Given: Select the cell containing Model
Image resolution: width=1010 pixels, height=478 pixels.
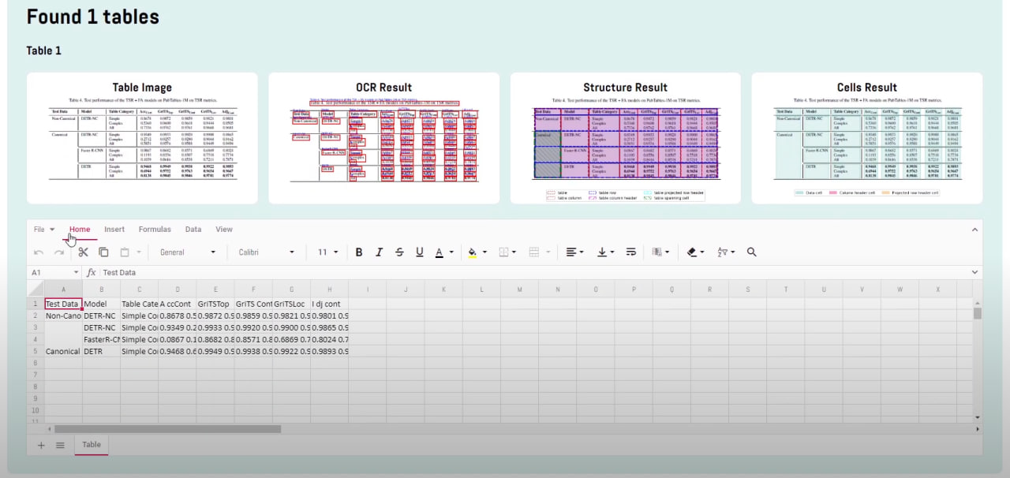Looking at the screenshot, I should pyautogui.click(x=101, y=304).
